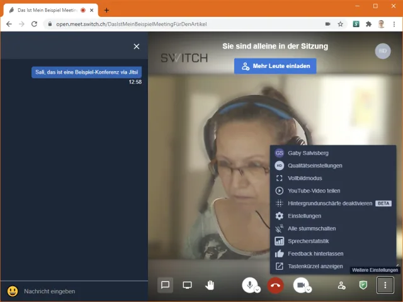Select Alle stummschalten
This screenshot has height=302, width=403.
pos(333,228)
